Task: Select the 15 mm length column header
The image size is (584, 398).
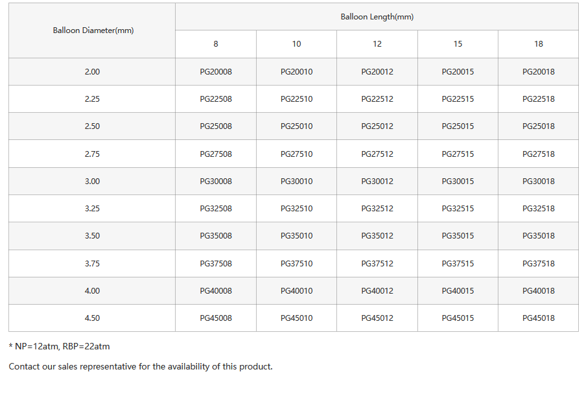Action: click(x=458, y=44)
